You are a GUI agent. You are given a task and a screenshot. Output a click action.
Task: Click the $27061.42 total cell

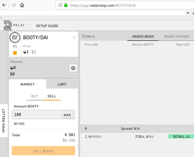(181, 137)
